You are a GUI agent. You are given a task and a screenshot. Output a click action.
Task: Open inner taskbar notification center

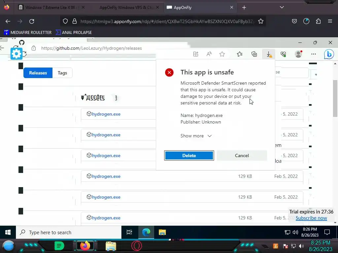tap(327, 232)
